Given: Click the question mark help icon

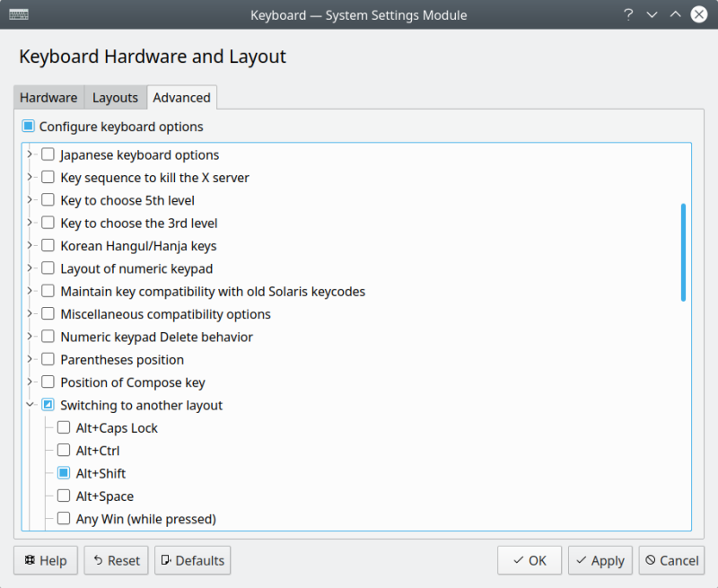Looking at the screenshot, I should [628, 15].
